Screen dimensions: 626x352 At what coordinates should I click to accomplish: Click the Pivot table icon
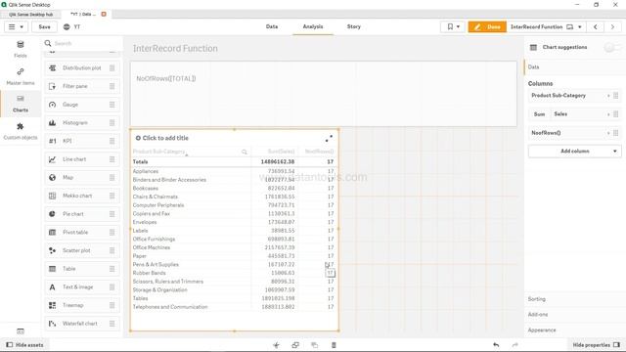coord(52,233)
